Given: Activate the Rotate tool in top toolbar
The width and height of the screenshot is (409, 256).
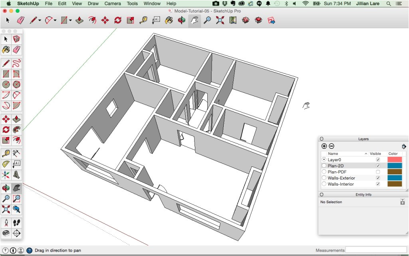Looking at the screenshot, I should click(117, 20).
